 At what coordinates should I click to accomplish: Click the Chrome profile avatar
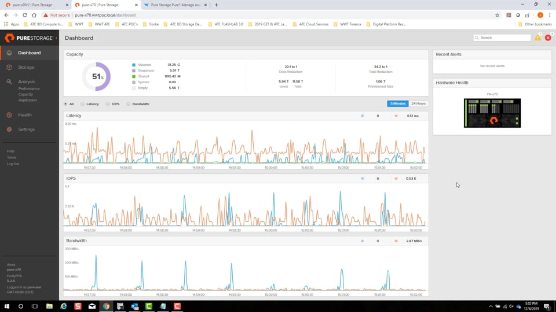[540, 15]
